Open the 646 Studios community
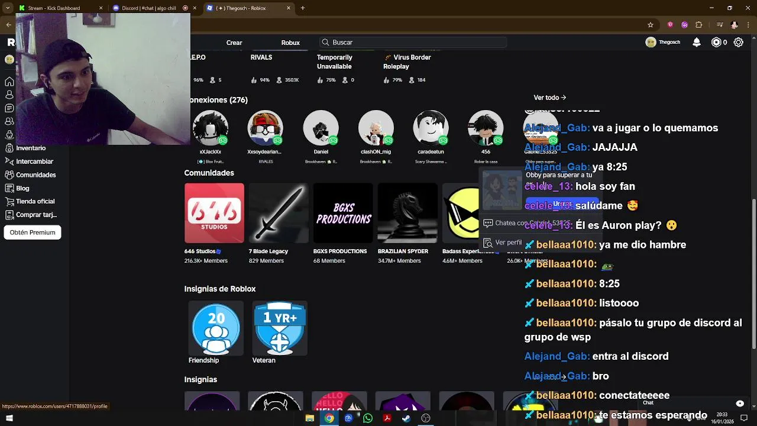 (214, 213)
